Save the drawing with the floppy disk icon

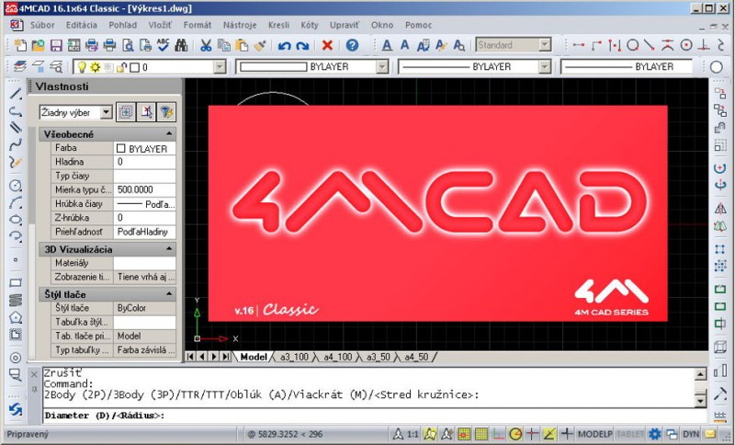[x=56, y=45]
